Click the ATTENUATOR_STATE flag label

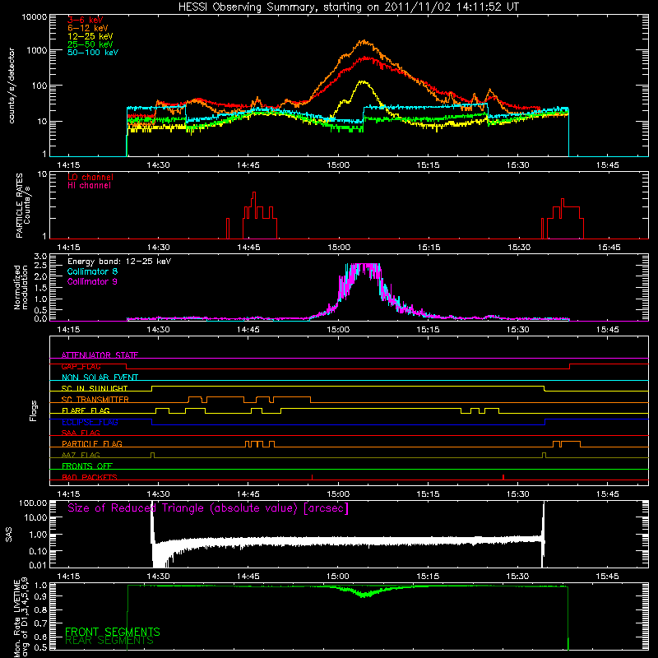point(100,355)
